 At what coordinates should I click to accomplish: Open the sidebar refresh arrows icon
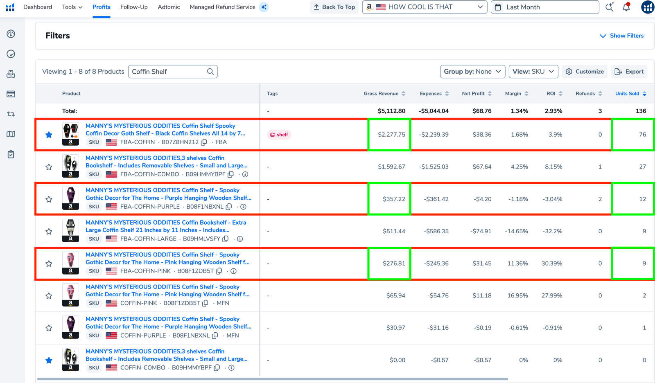11,114
